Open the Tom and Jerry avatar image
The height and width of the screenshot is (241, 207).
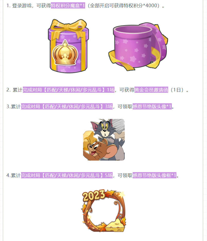click(104, 140)
